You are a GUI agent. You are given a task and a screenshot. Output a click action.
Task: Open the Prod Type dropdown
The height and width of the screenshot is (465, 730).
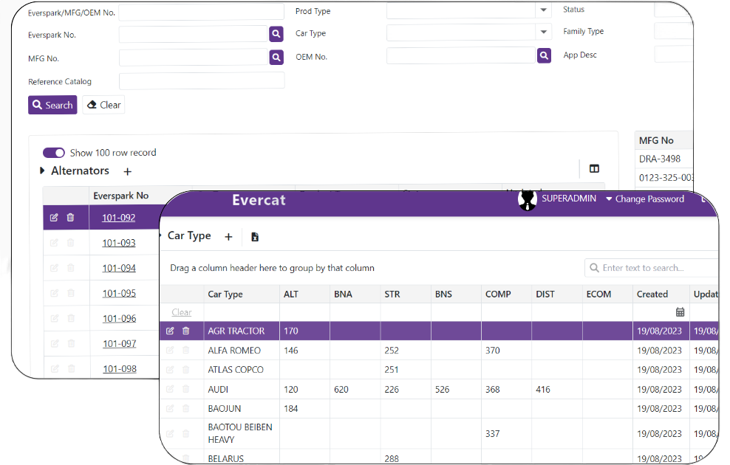tap(544, 10)
